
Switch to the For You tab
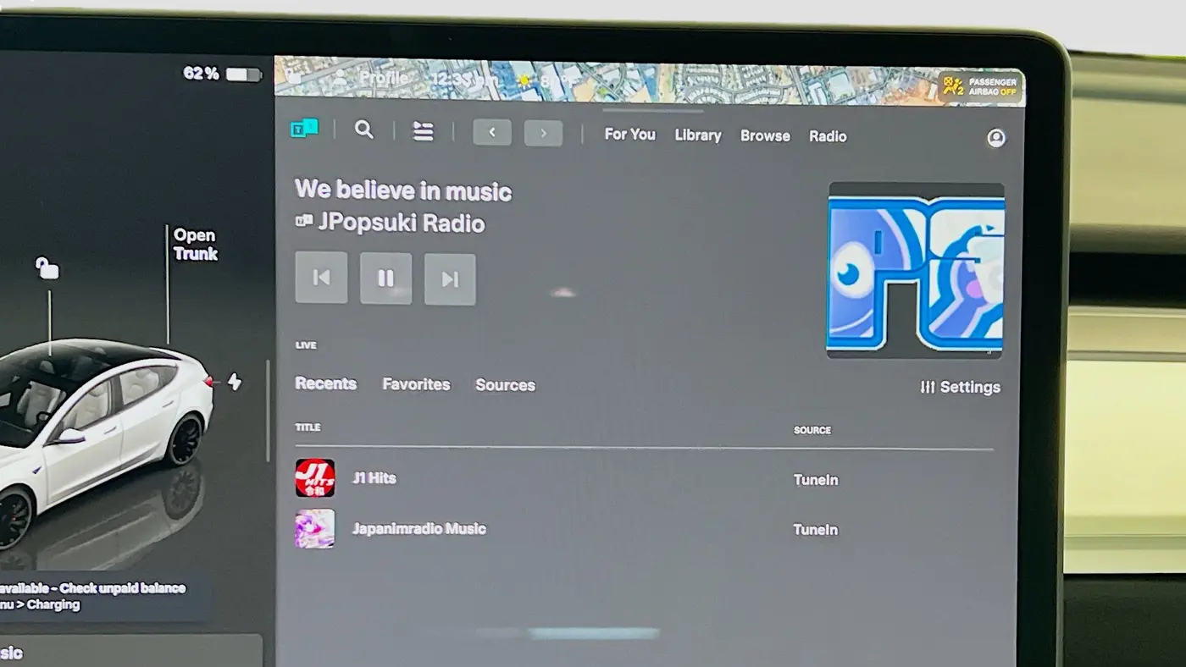pos(629,134)
